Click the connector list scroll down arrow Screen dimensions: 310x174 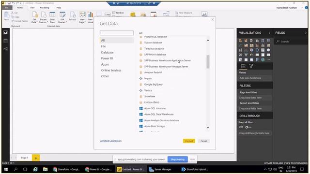pyautogui.click(x=208, y=128)
